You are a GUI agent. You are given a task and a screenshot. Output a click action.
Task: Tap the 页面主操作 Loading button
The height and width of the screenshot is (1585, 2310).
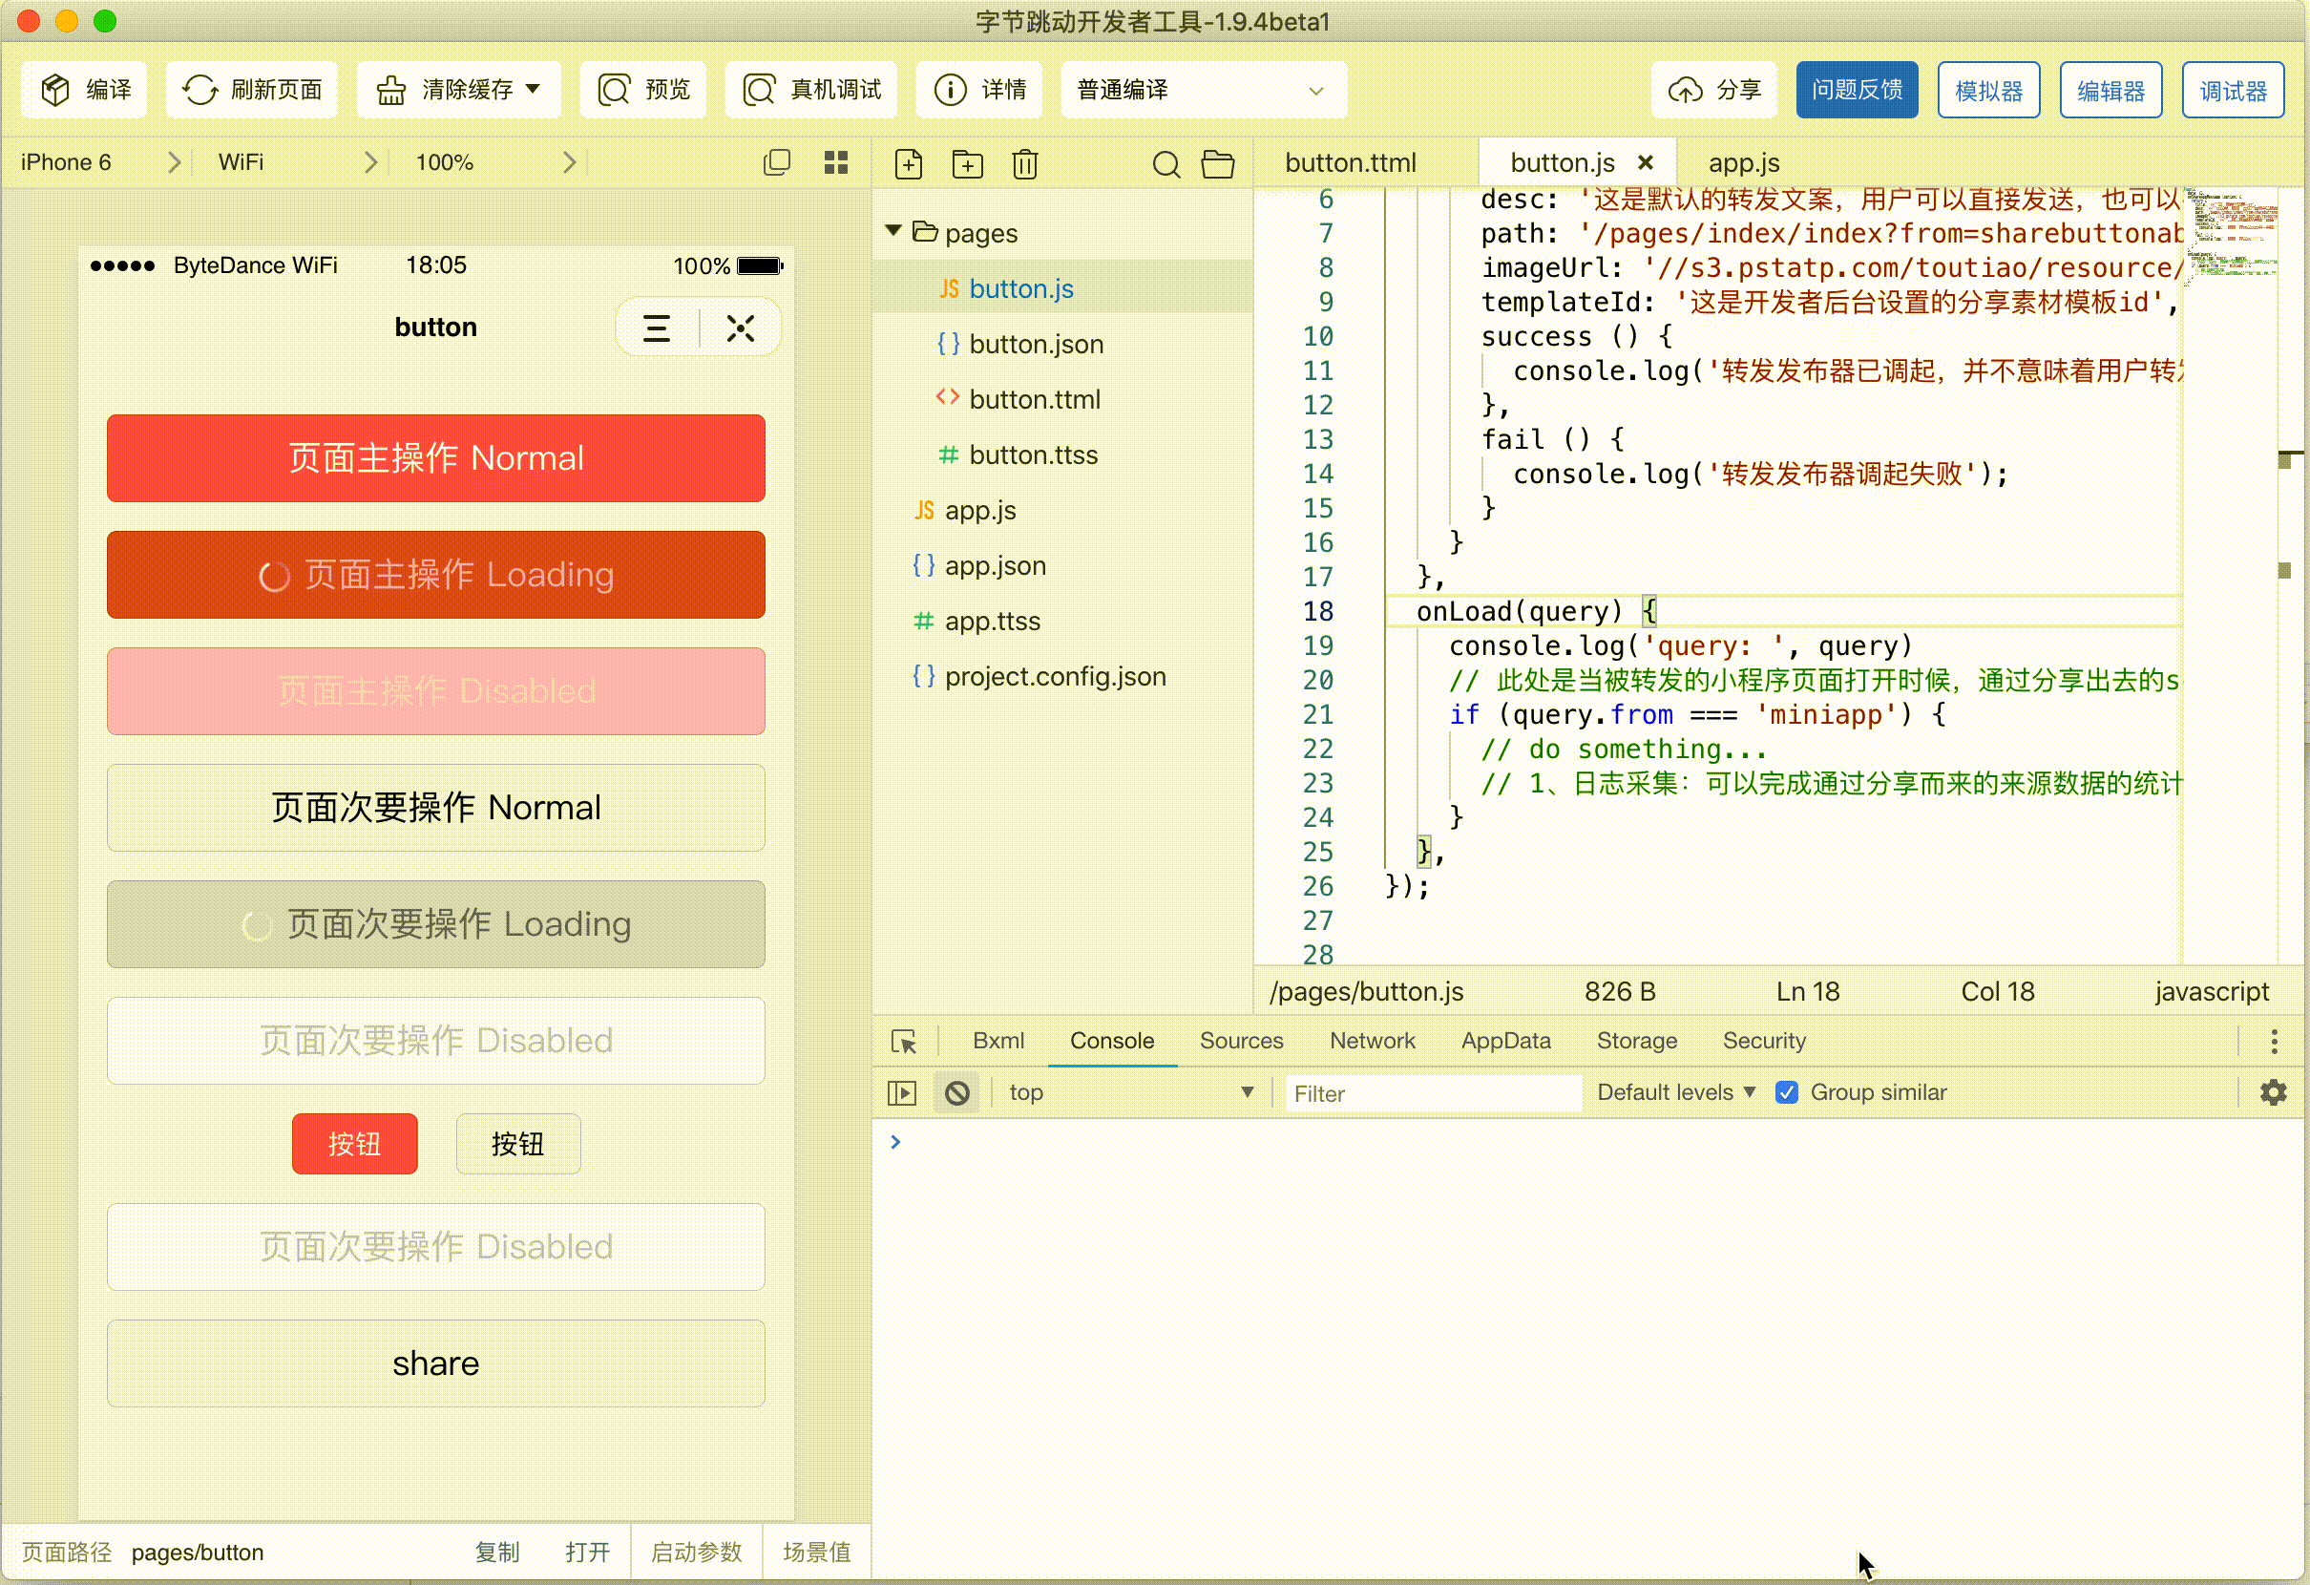[x=436, y=575]
